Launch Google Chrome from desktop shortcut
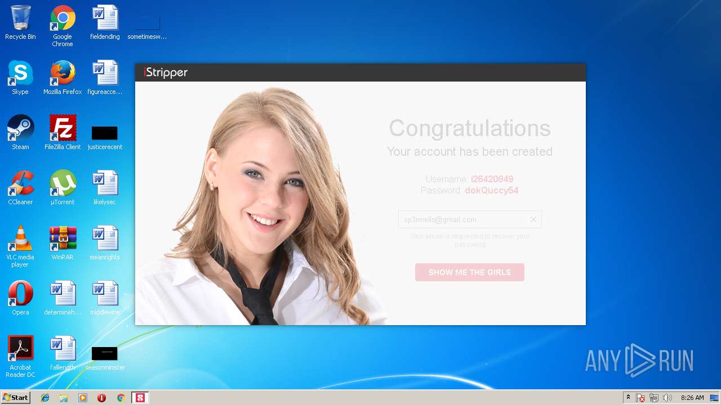 point(63,26)
